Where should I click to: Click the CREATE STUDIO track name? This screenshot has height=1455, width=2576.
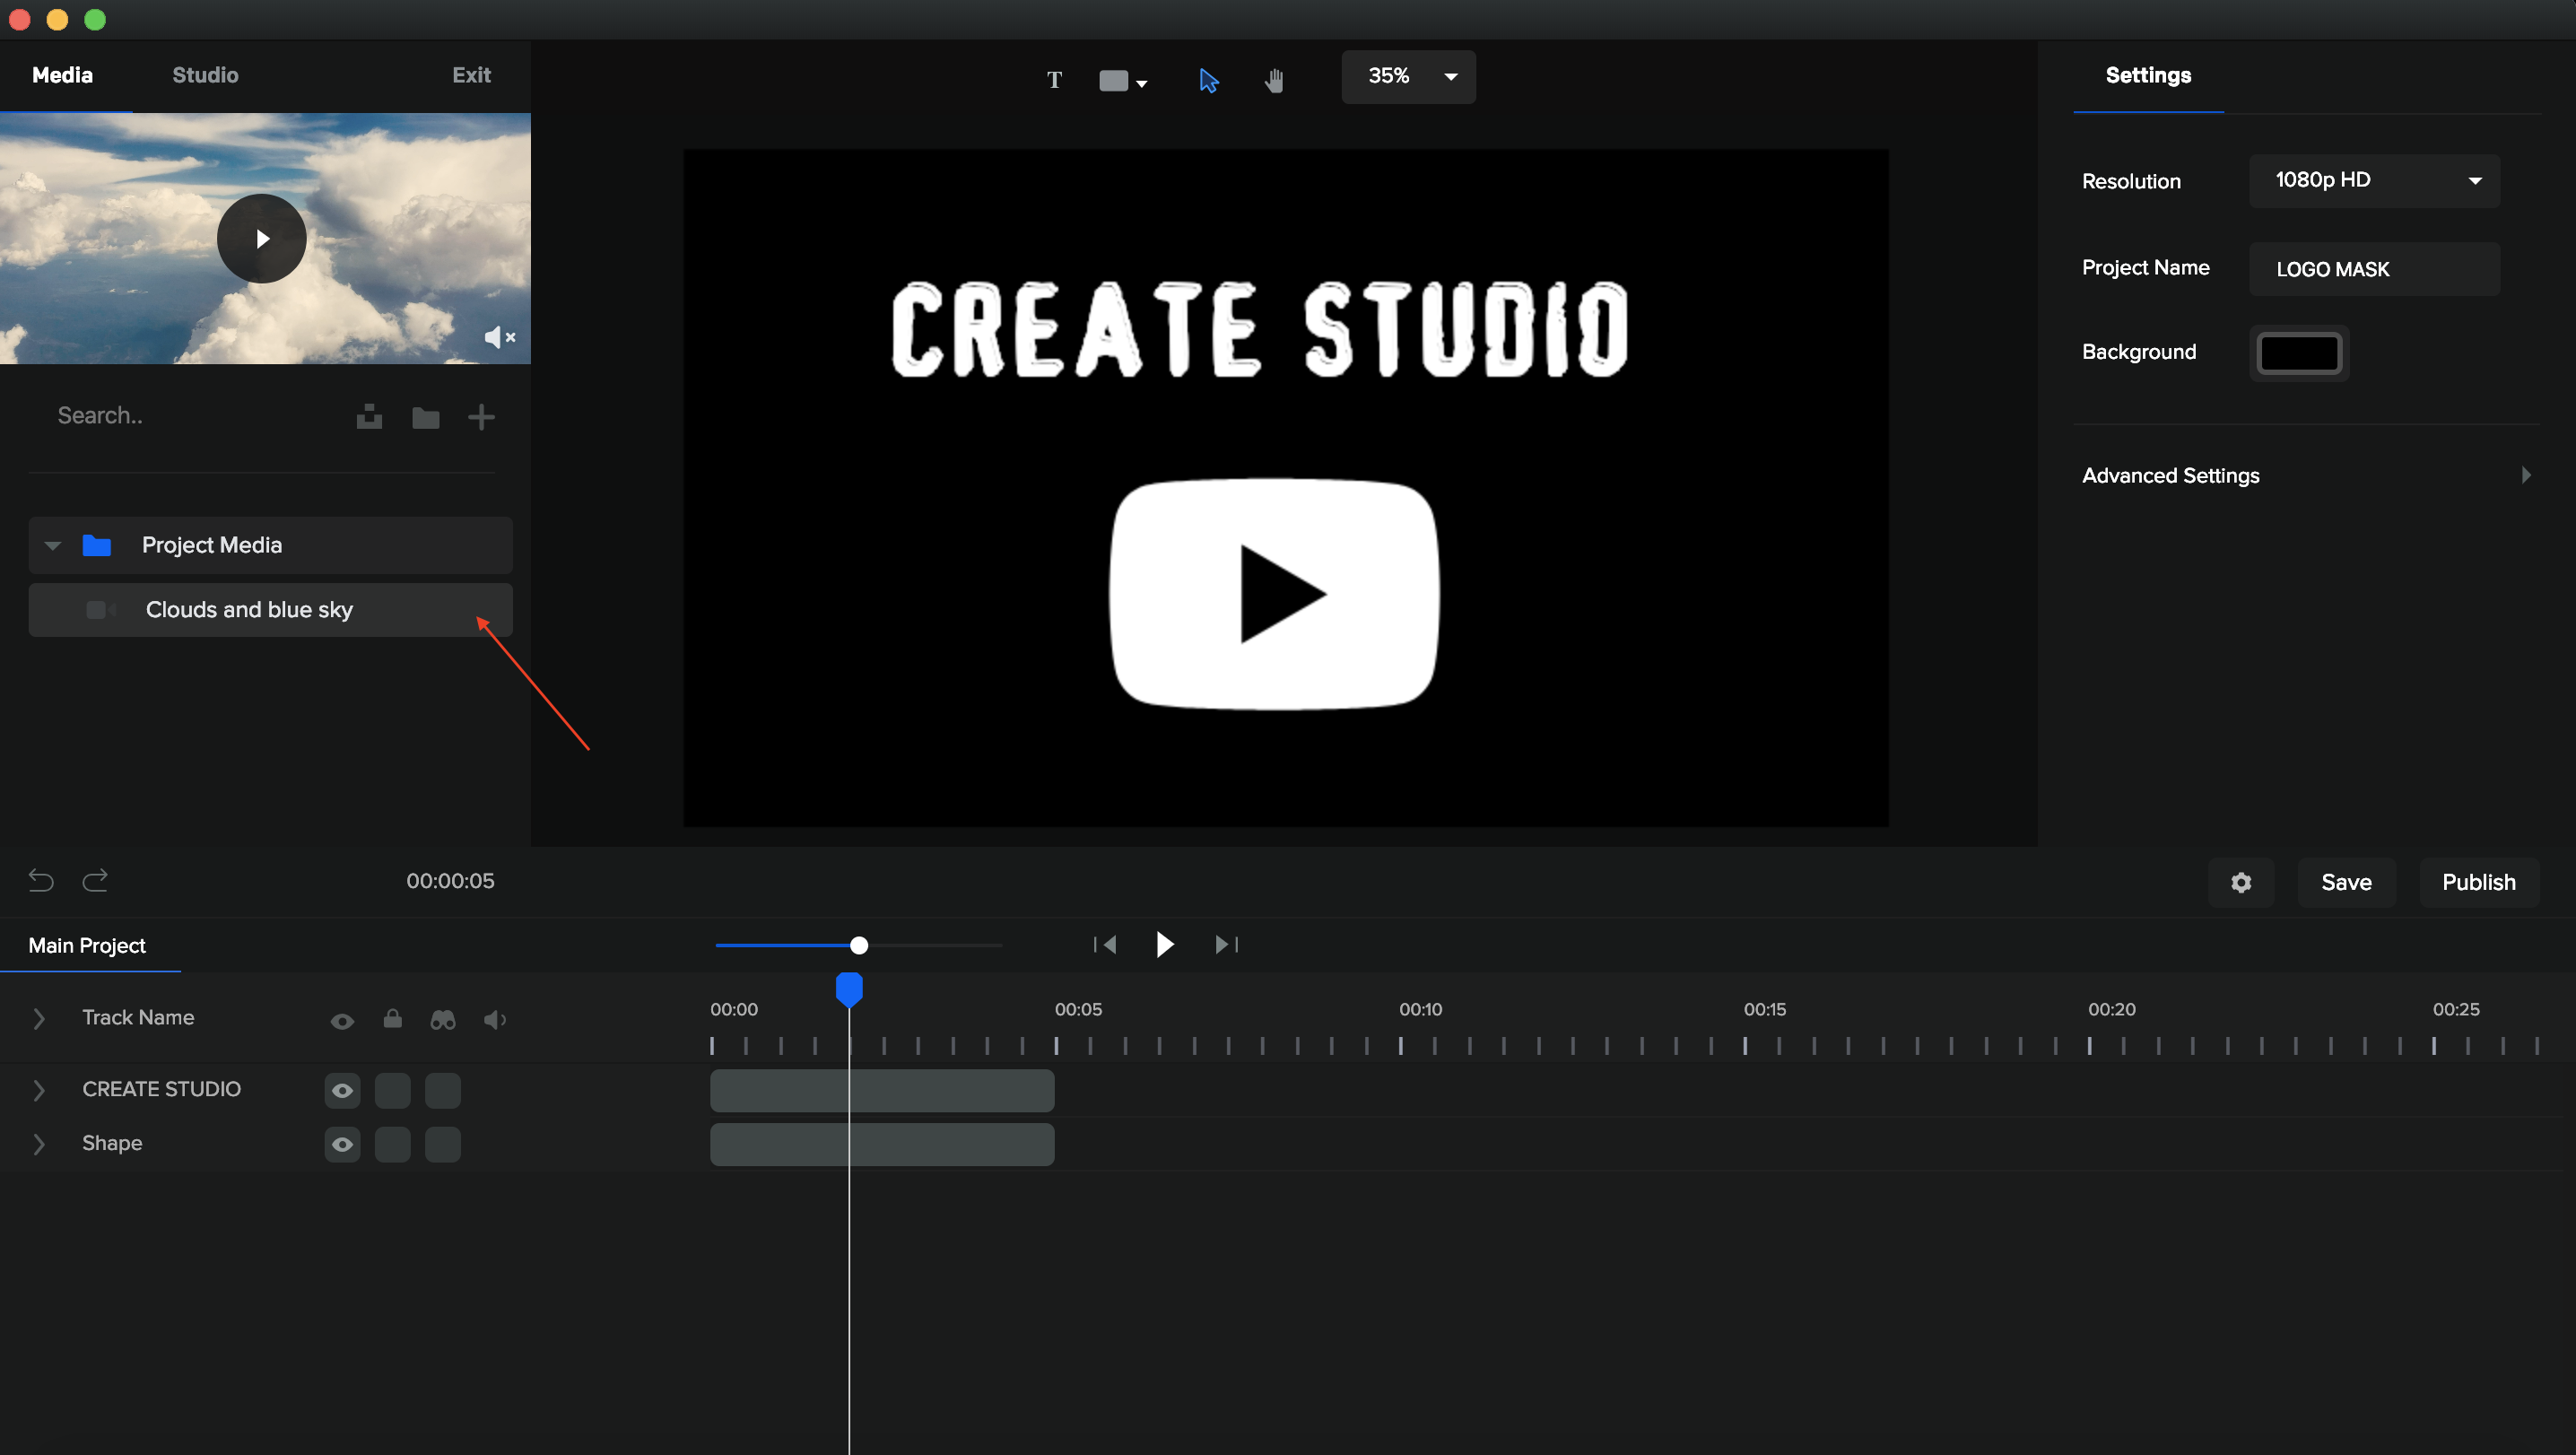point(161,1089)
